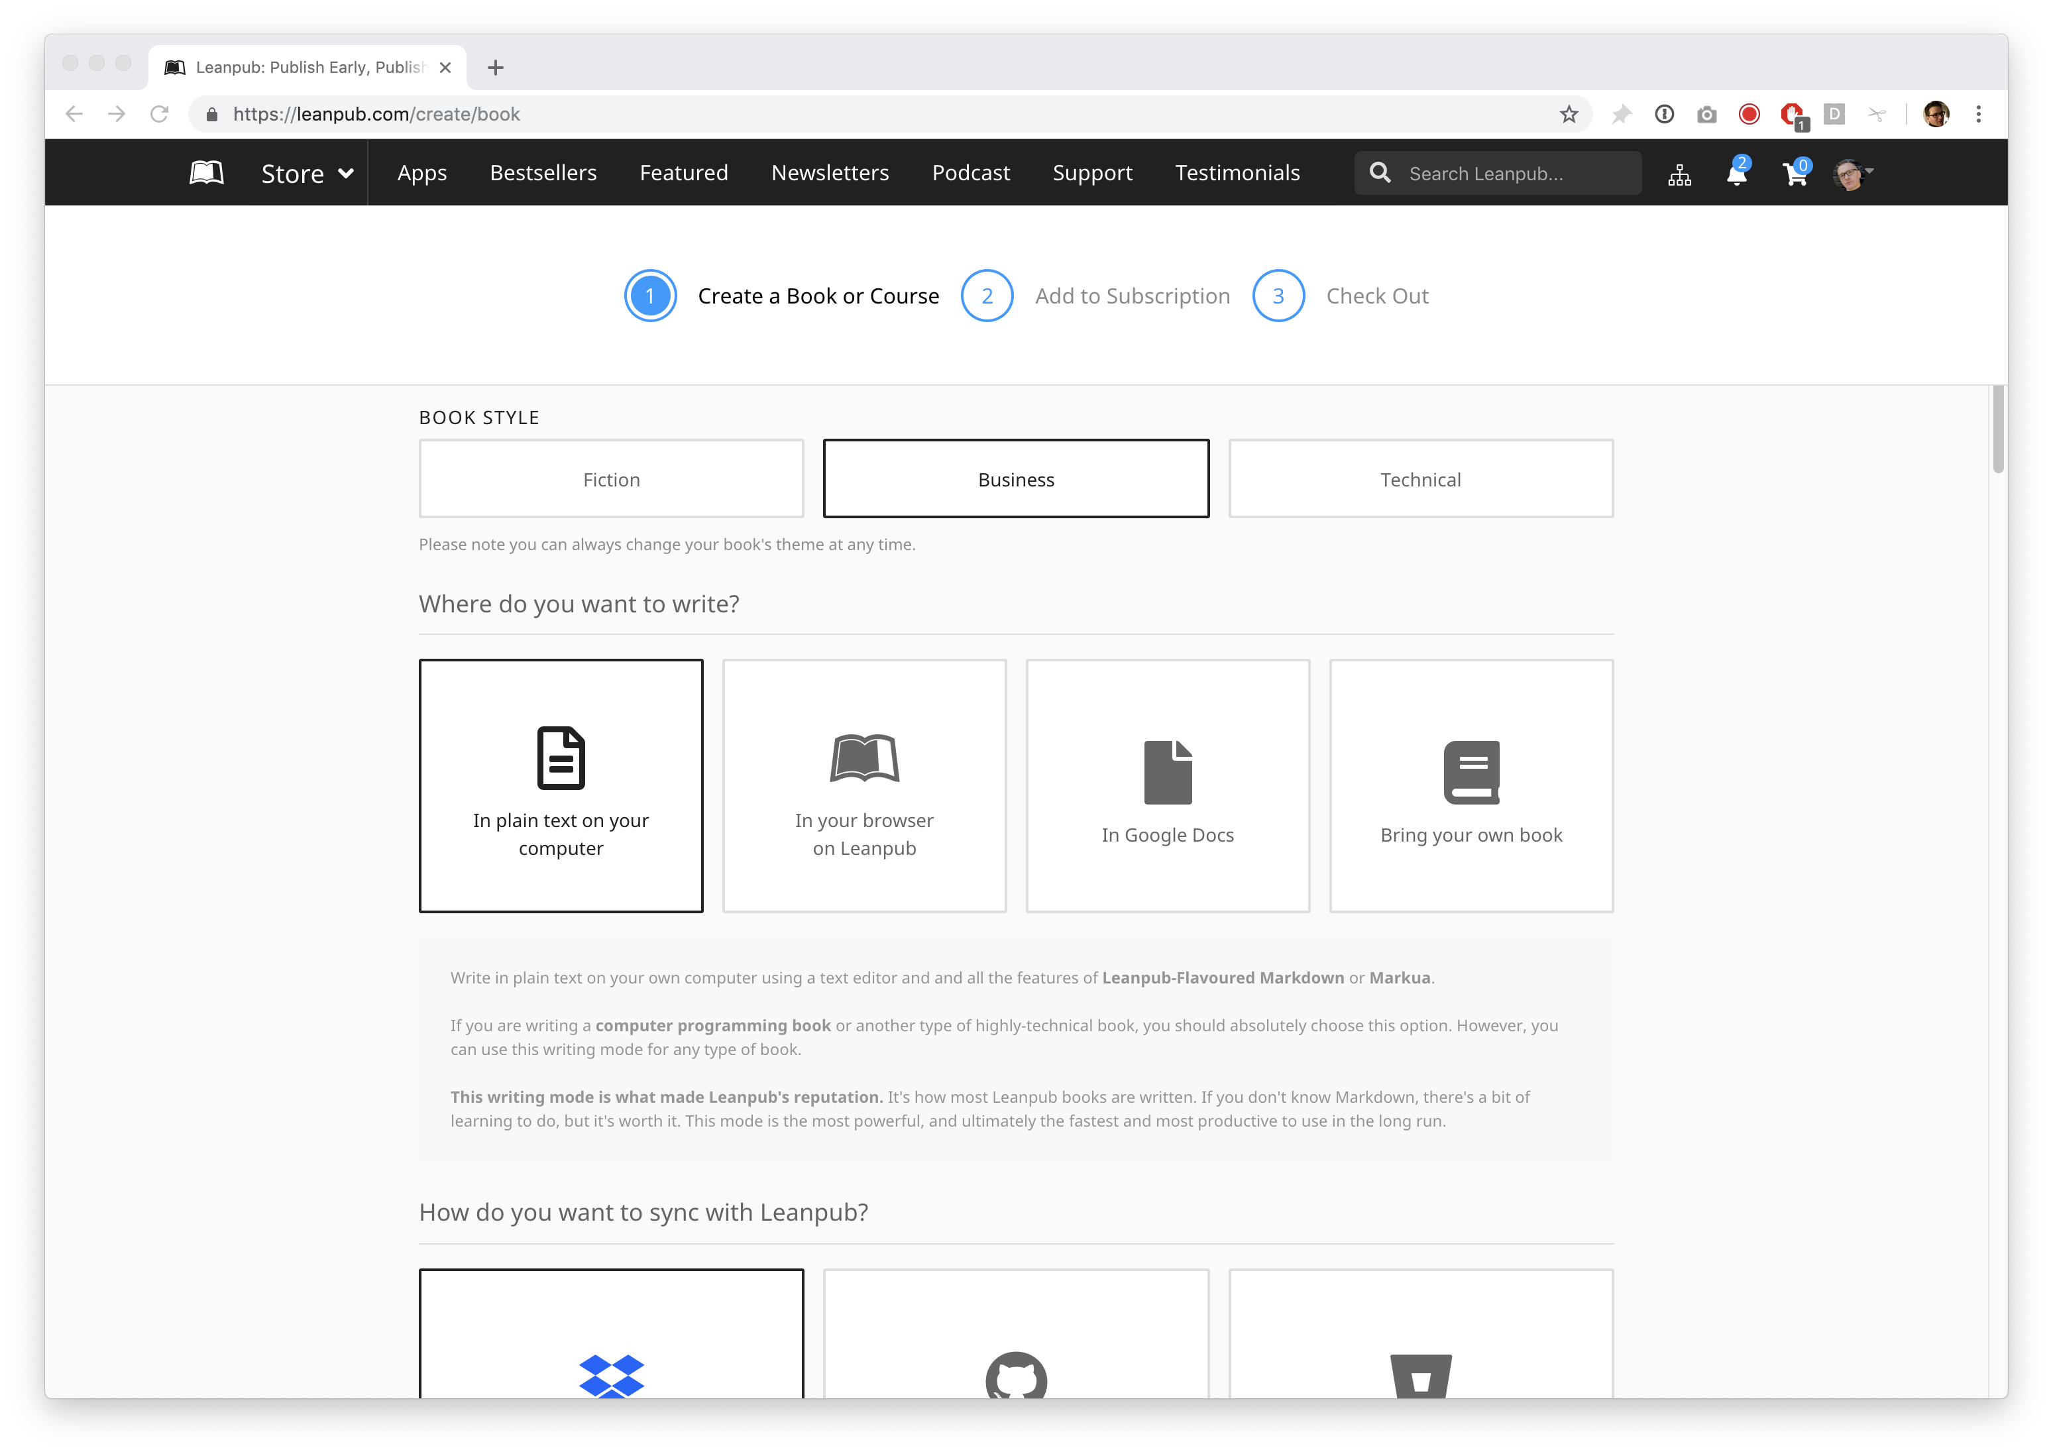Click the site lock icon
The width and height of the screenshot is (2053, 1454).
point(212,115)
